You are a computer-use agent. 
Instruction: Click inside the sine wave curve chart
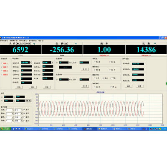click(101, 109)
